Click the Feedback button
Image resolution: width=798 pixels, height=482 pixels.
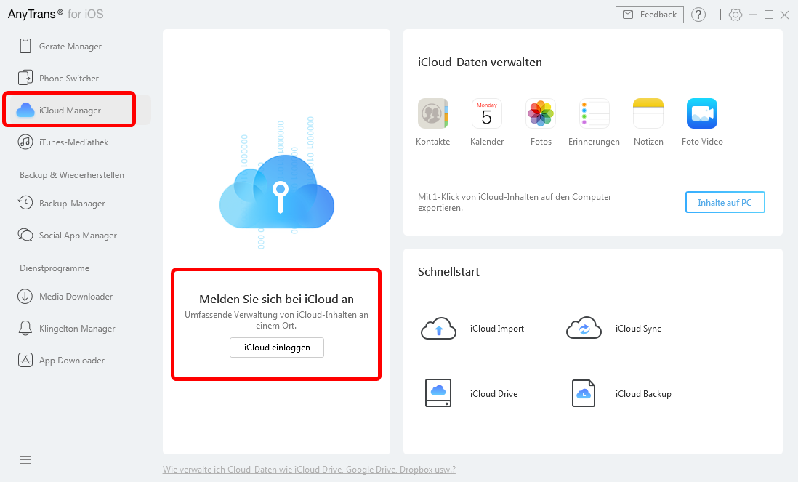point(650,15)
